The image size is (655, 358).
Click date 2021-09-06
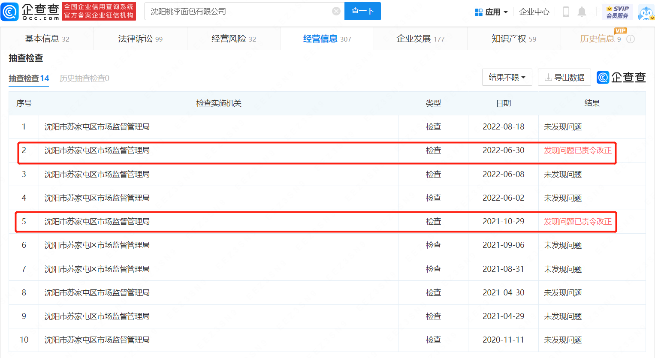point(504,245)
